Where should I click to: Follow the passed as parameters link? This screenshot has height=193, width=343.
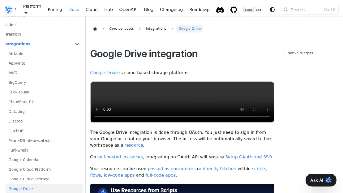[x=171, y=169]
